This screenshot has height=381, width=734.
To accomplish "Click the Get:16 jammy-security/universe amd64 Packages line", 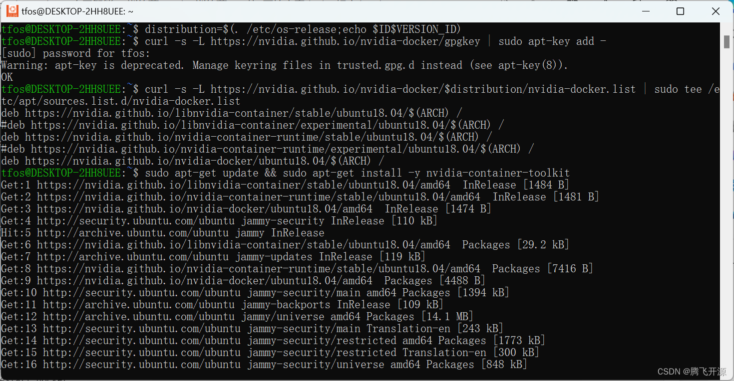I will [x=264, y=365].
